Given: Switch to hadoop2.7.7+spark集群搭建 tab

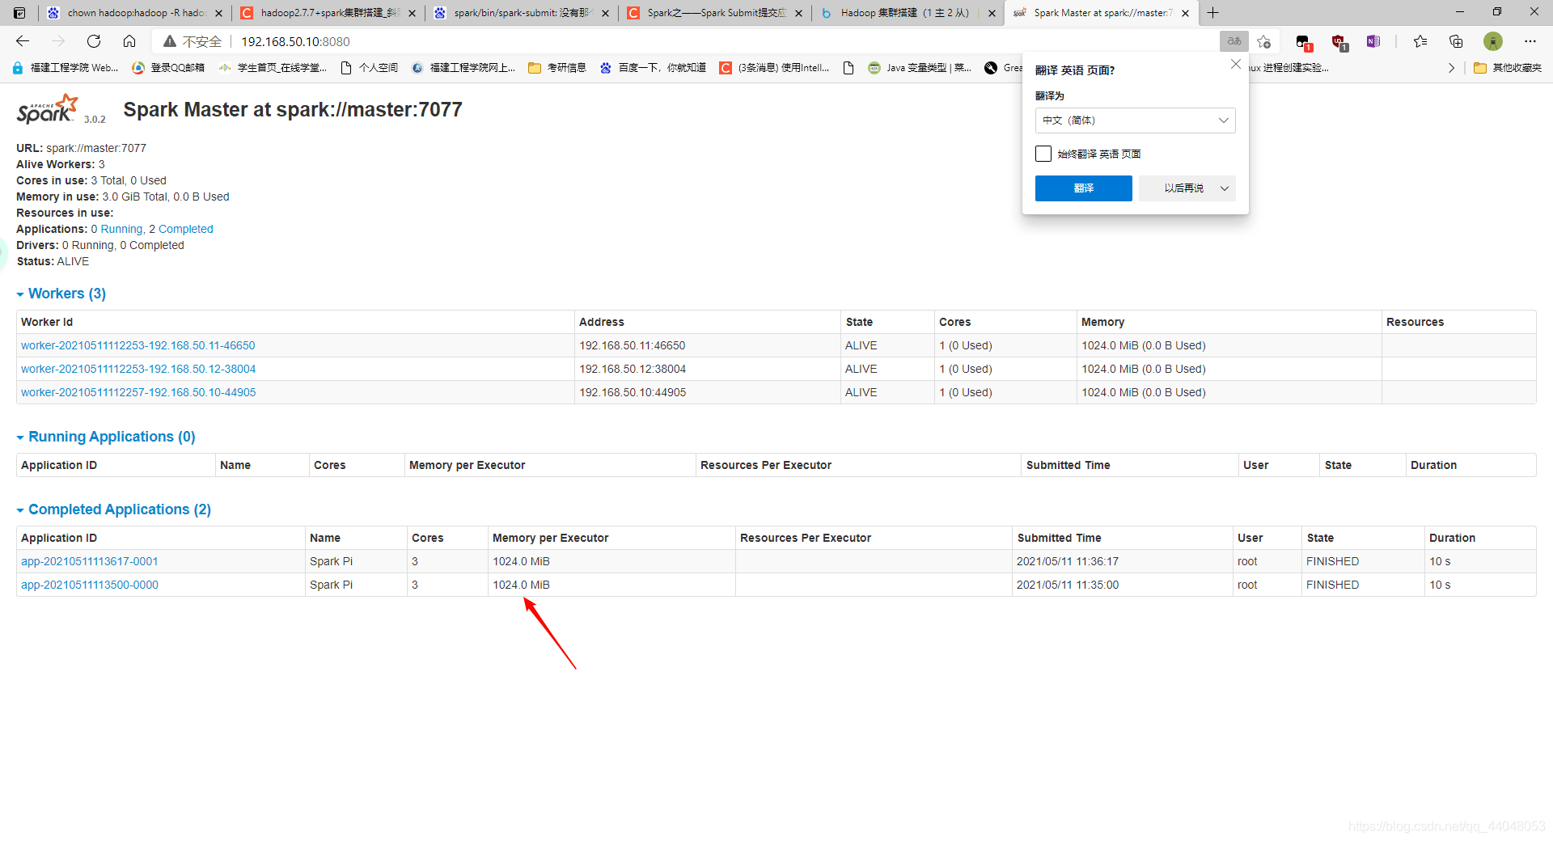Looking at the screenshot, I should (328, 13).
